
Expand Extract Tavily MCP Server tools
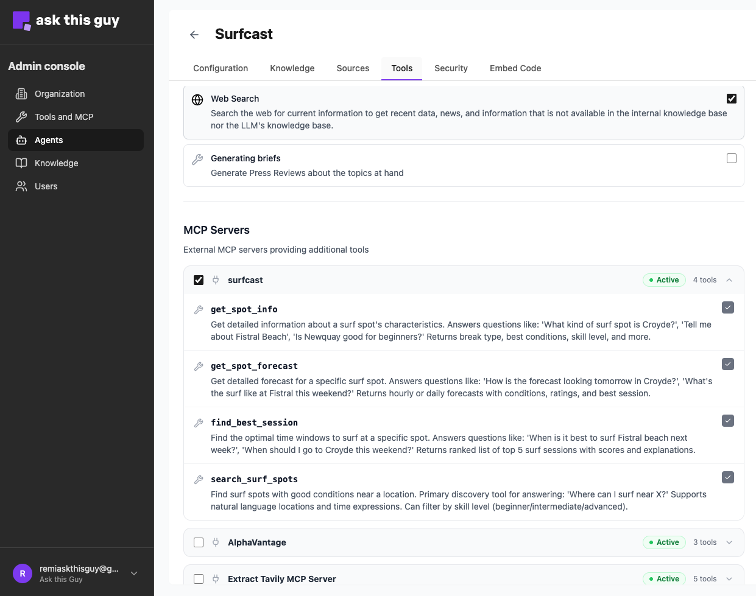729,579
